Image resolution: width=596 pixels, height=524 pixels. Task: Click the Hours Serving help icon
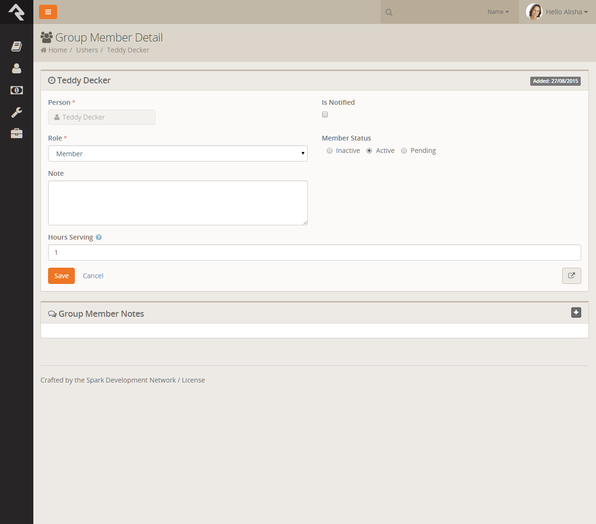click(99, 237)
